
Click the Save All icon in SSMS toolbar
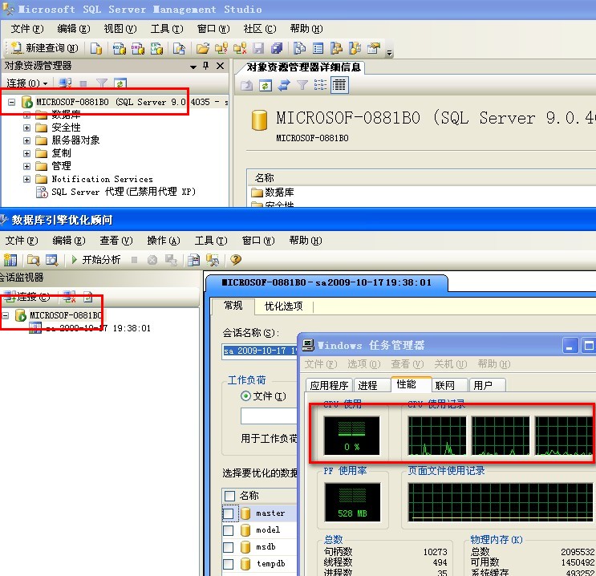tap(277, 48)
